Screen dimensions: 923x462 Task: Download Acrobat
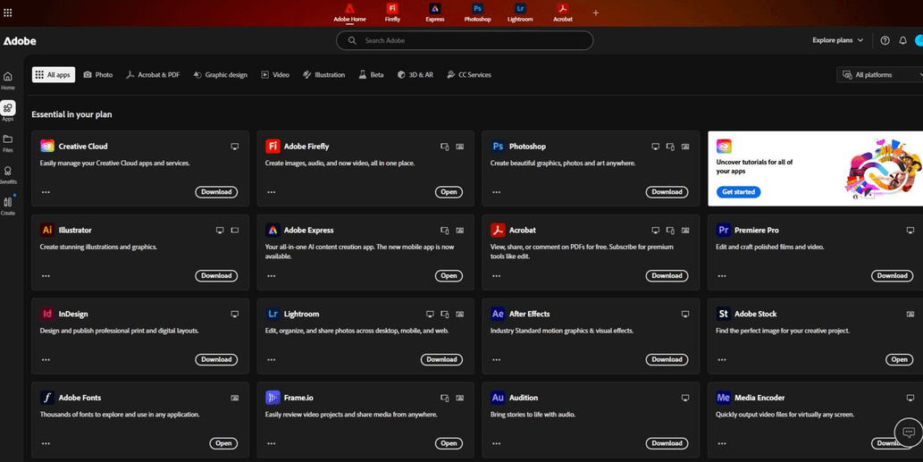[x=667, y=275]
